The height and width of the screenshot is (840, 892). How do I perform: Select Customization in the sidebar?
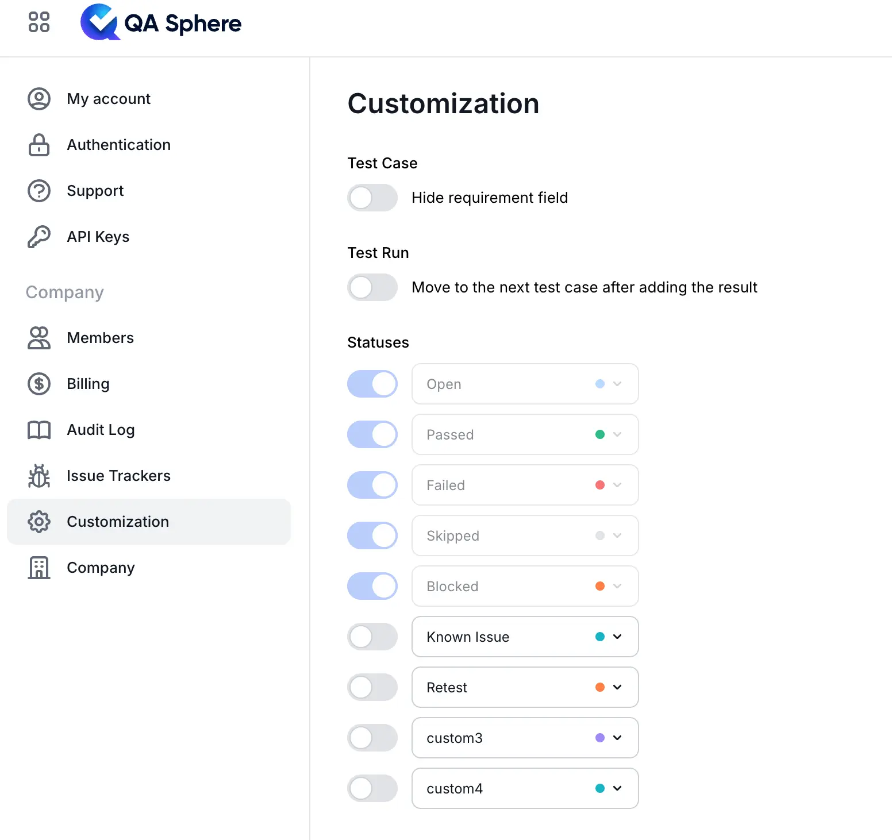(x=117, y=522)
